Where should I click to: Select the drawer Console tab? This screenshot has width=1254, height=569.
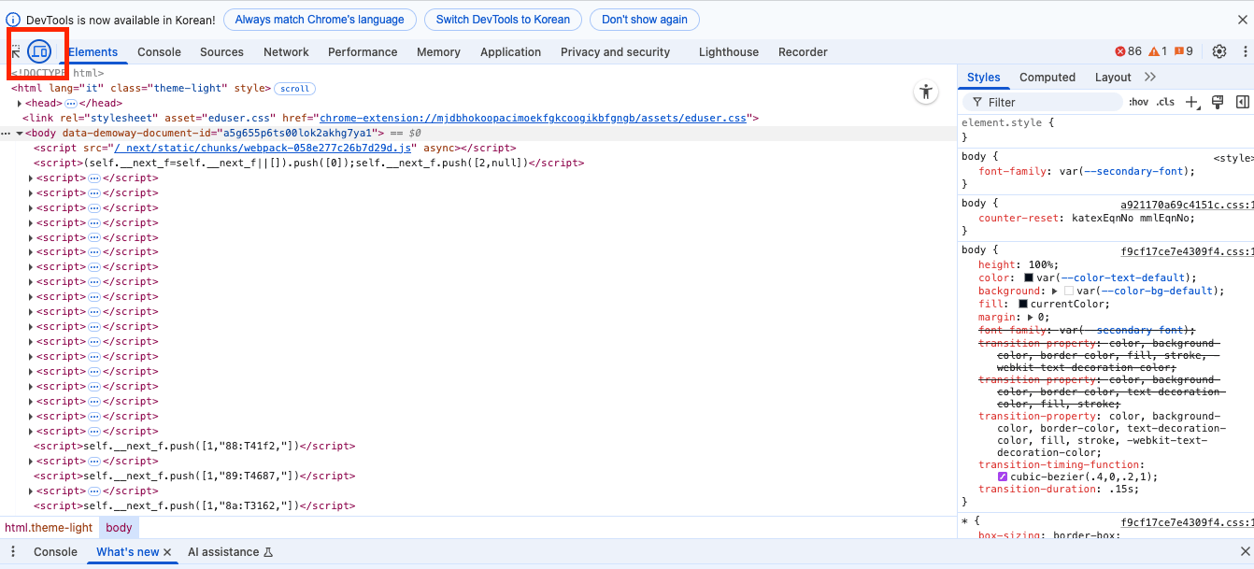pos(55,552)
